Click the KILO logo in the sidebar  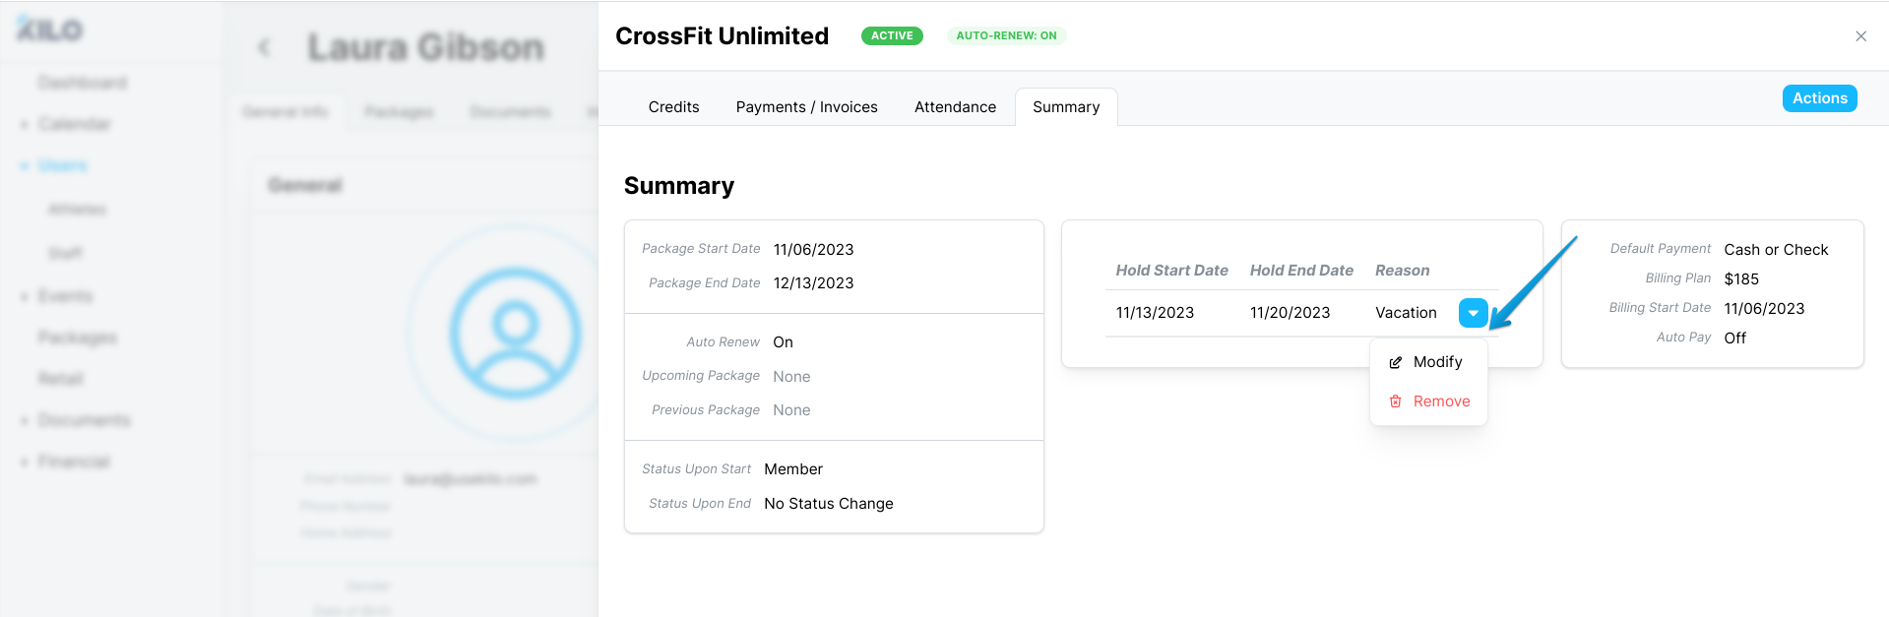49,30
